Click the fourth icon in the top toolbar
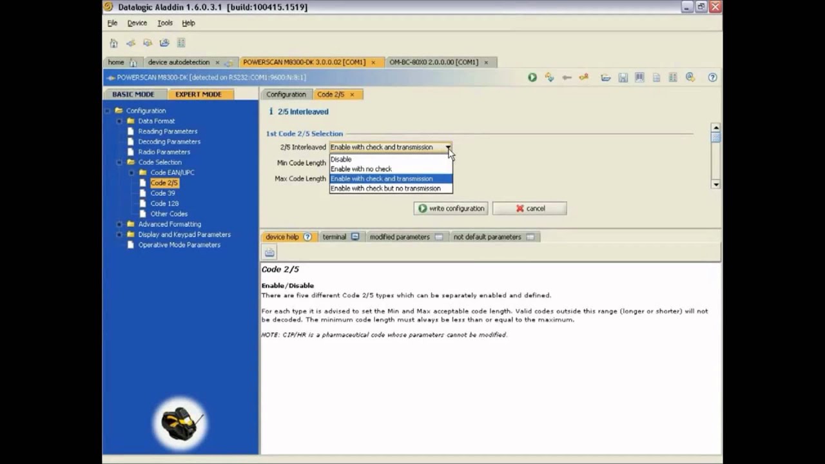The image size is (825, 464). click(x=164, y=43)
